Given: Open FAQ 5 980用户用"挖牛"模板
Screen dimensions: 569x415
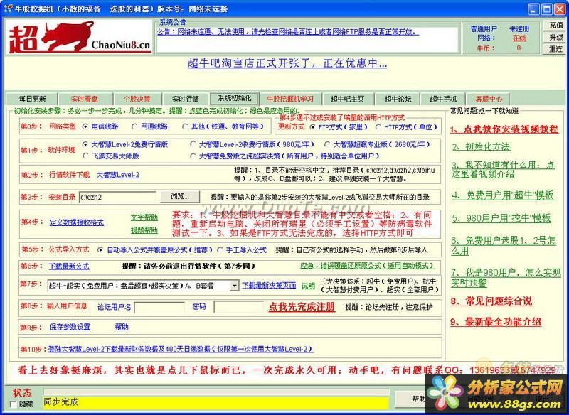Looking at the screenshot, I should [501, 218].
